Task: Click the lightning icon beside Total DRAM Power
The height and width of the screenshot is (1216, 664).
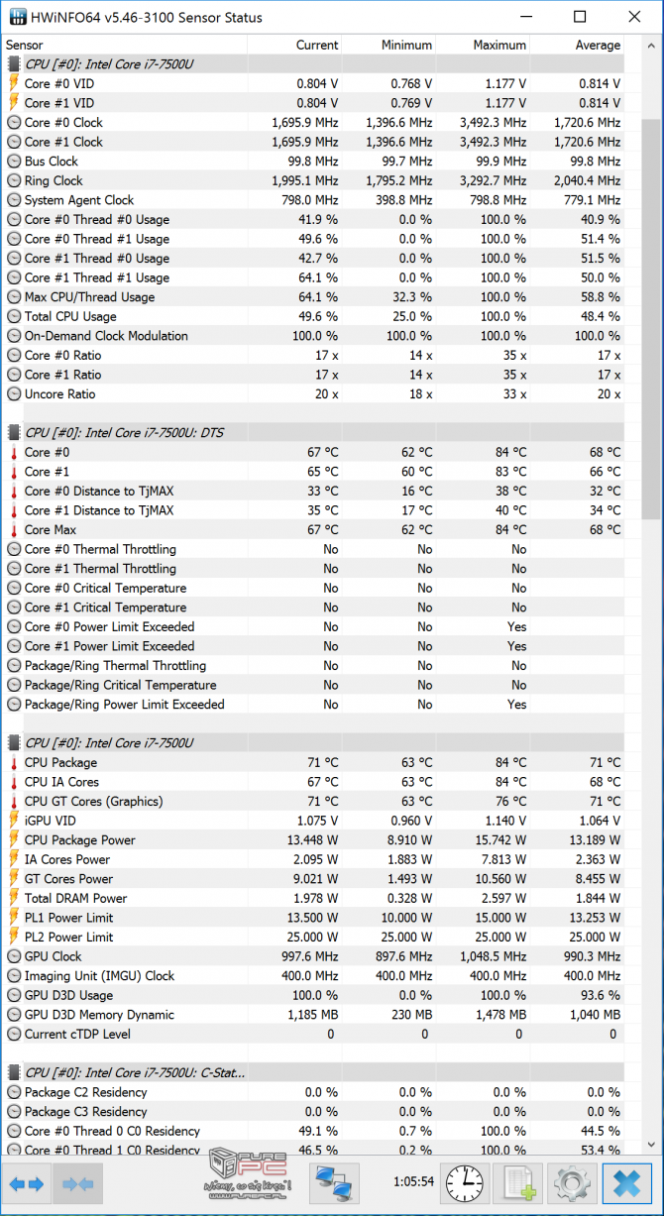Action: click(x=14, y=898)
